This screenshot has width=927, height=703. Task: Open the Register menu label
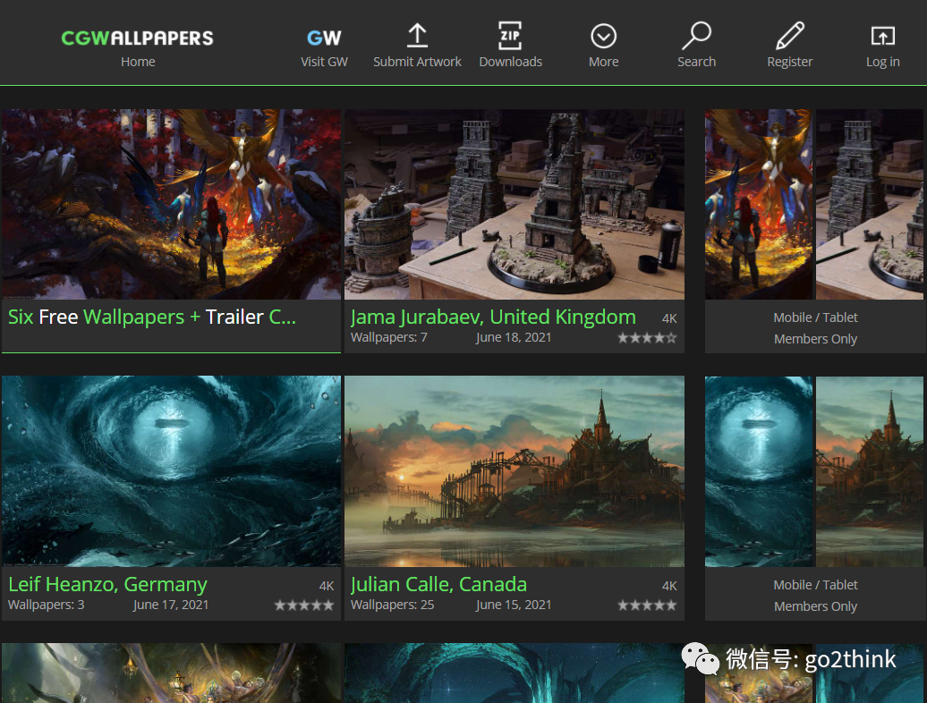(x=790, y=62)
